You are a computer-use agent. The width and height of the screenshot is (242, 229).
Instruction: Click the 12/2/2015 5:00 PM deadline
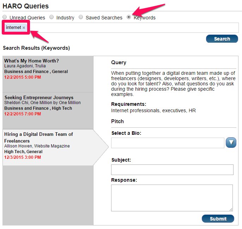pyautogui.click(x=23, y=77)
